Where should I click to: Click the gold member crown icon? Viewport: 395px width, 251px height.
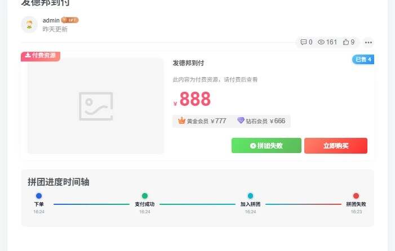pyautogui.click(x=181, y=120)
